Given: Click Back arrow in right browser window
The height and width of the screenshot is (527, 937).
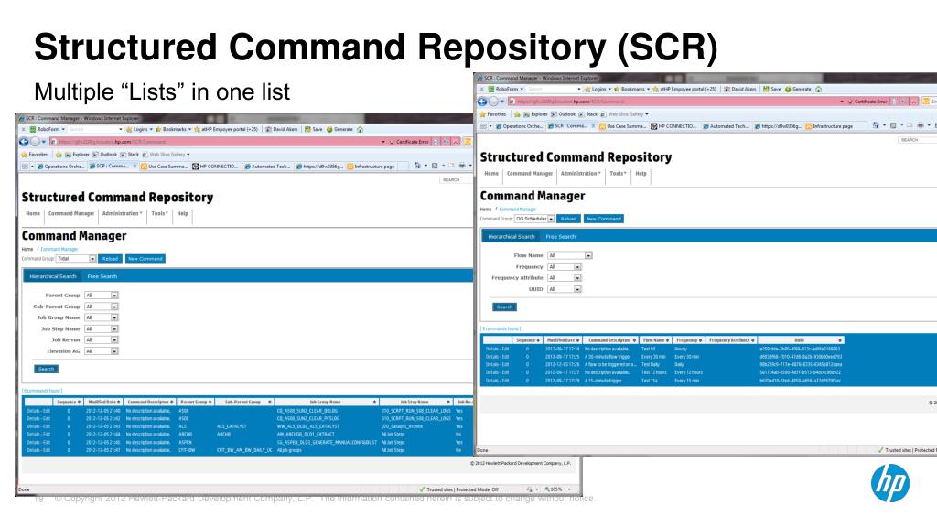Looking at the screenshot, I should click(x=482, y=102).
